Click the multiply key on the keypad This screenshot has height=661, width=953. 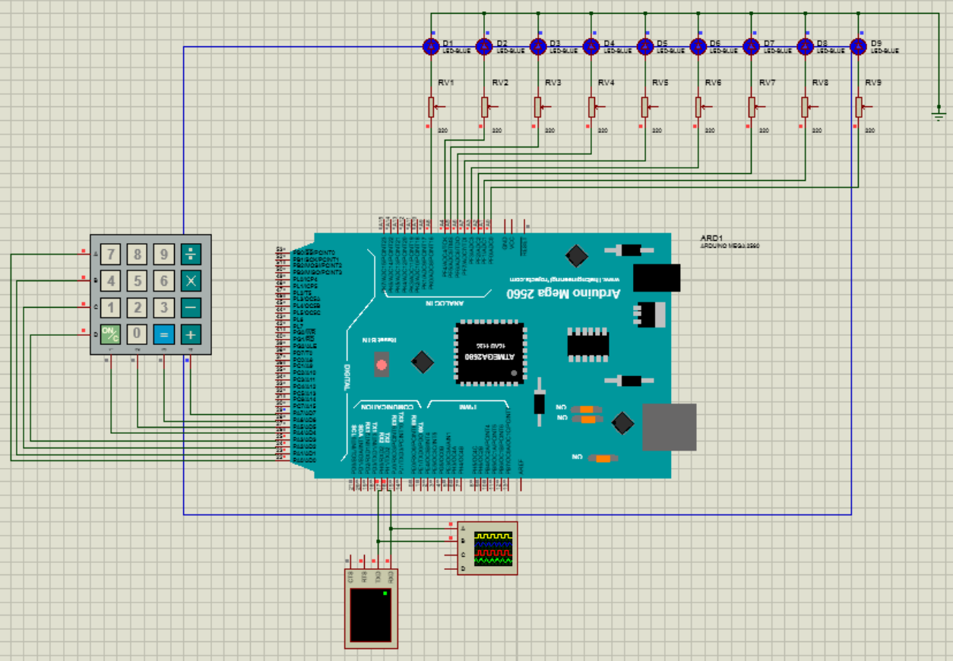(191, 281)
